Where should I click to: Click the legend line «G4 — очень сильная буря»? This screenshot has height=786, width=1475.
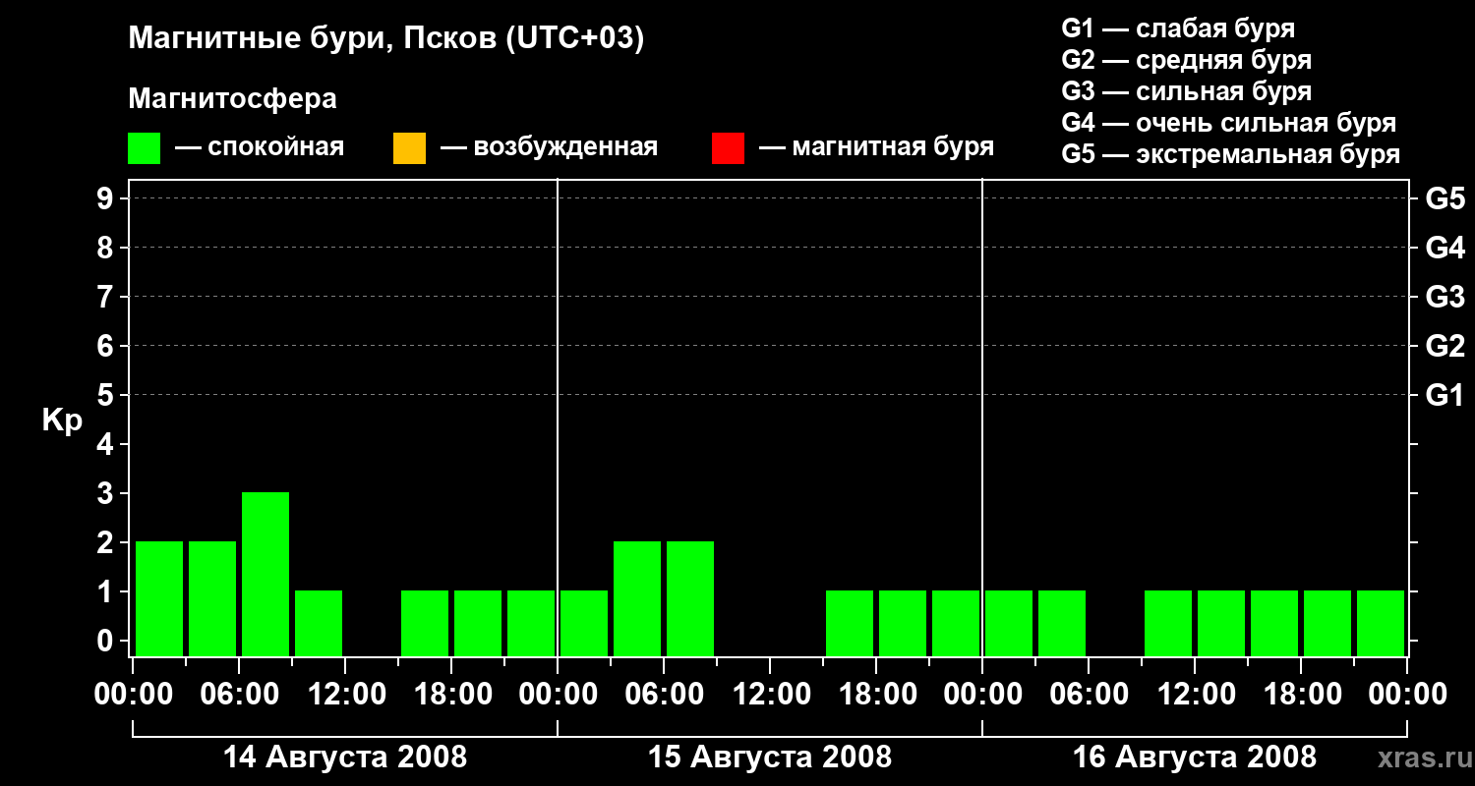tap(1229, 123)
